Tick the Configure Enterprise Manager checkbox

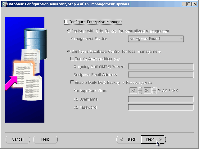(x=66, y=22)
